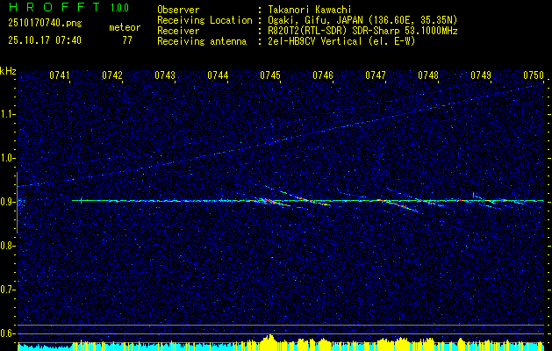Image resolution: width=552 pixels, height=351 pixels.
Task: Click the 0747 time marker
Action: point(376,75)
